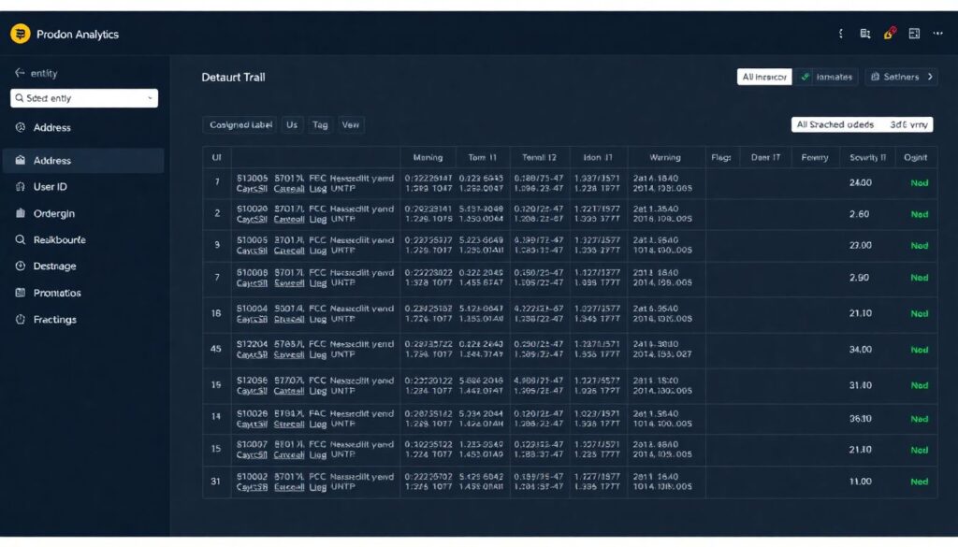This screenshot has height=547, width=958.
Task: Open the document list icon at top right
Action: point(865,33)
